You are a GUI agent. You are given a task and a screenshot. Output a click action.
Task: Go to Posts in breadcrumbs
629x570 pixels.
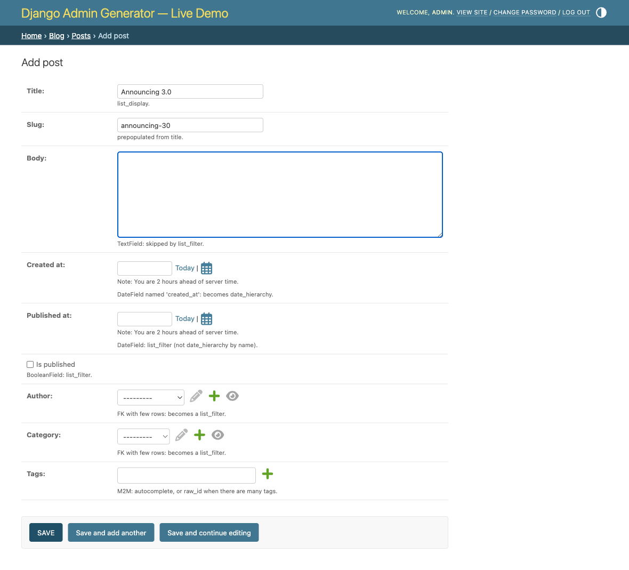(81, 36)
